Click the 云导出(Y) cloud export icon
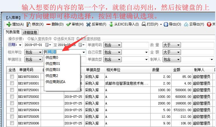 (x=186, y=24)
